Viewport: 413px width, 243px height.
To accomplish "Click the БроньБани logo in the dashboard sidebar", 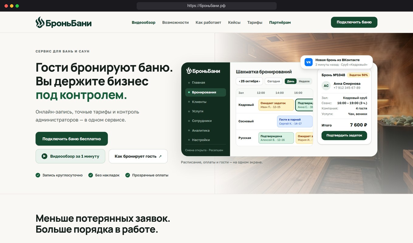I will (203, 71).
